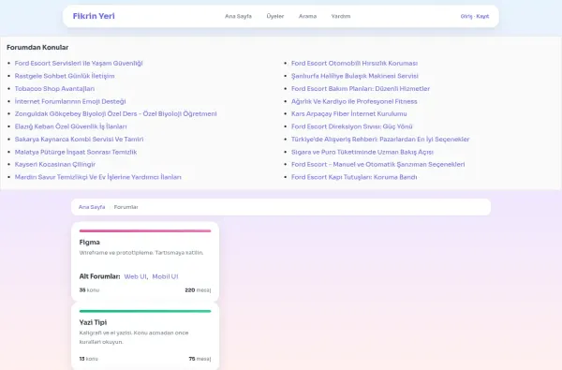Click the 75 mesaj count in Yazı Tipi card
The image size is (562, 370).
coord(200,359)
